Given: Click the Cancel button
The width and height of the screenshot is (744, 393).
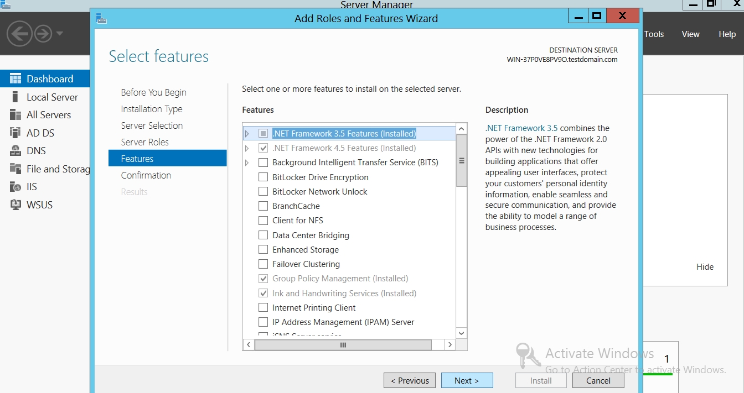Looking at the screenshot, I should pyautogui.click(x=598, y=380).
